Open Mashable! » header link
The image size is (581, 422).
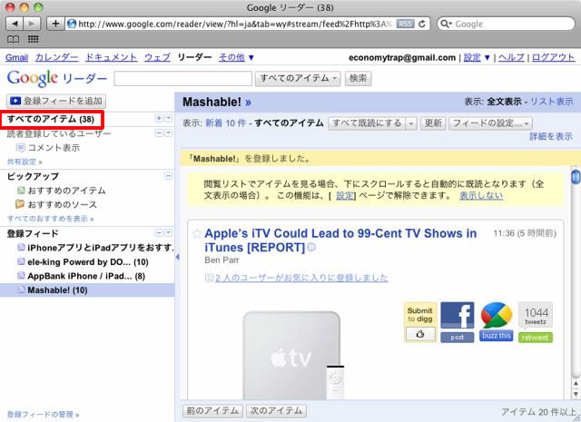click(217, 102)
